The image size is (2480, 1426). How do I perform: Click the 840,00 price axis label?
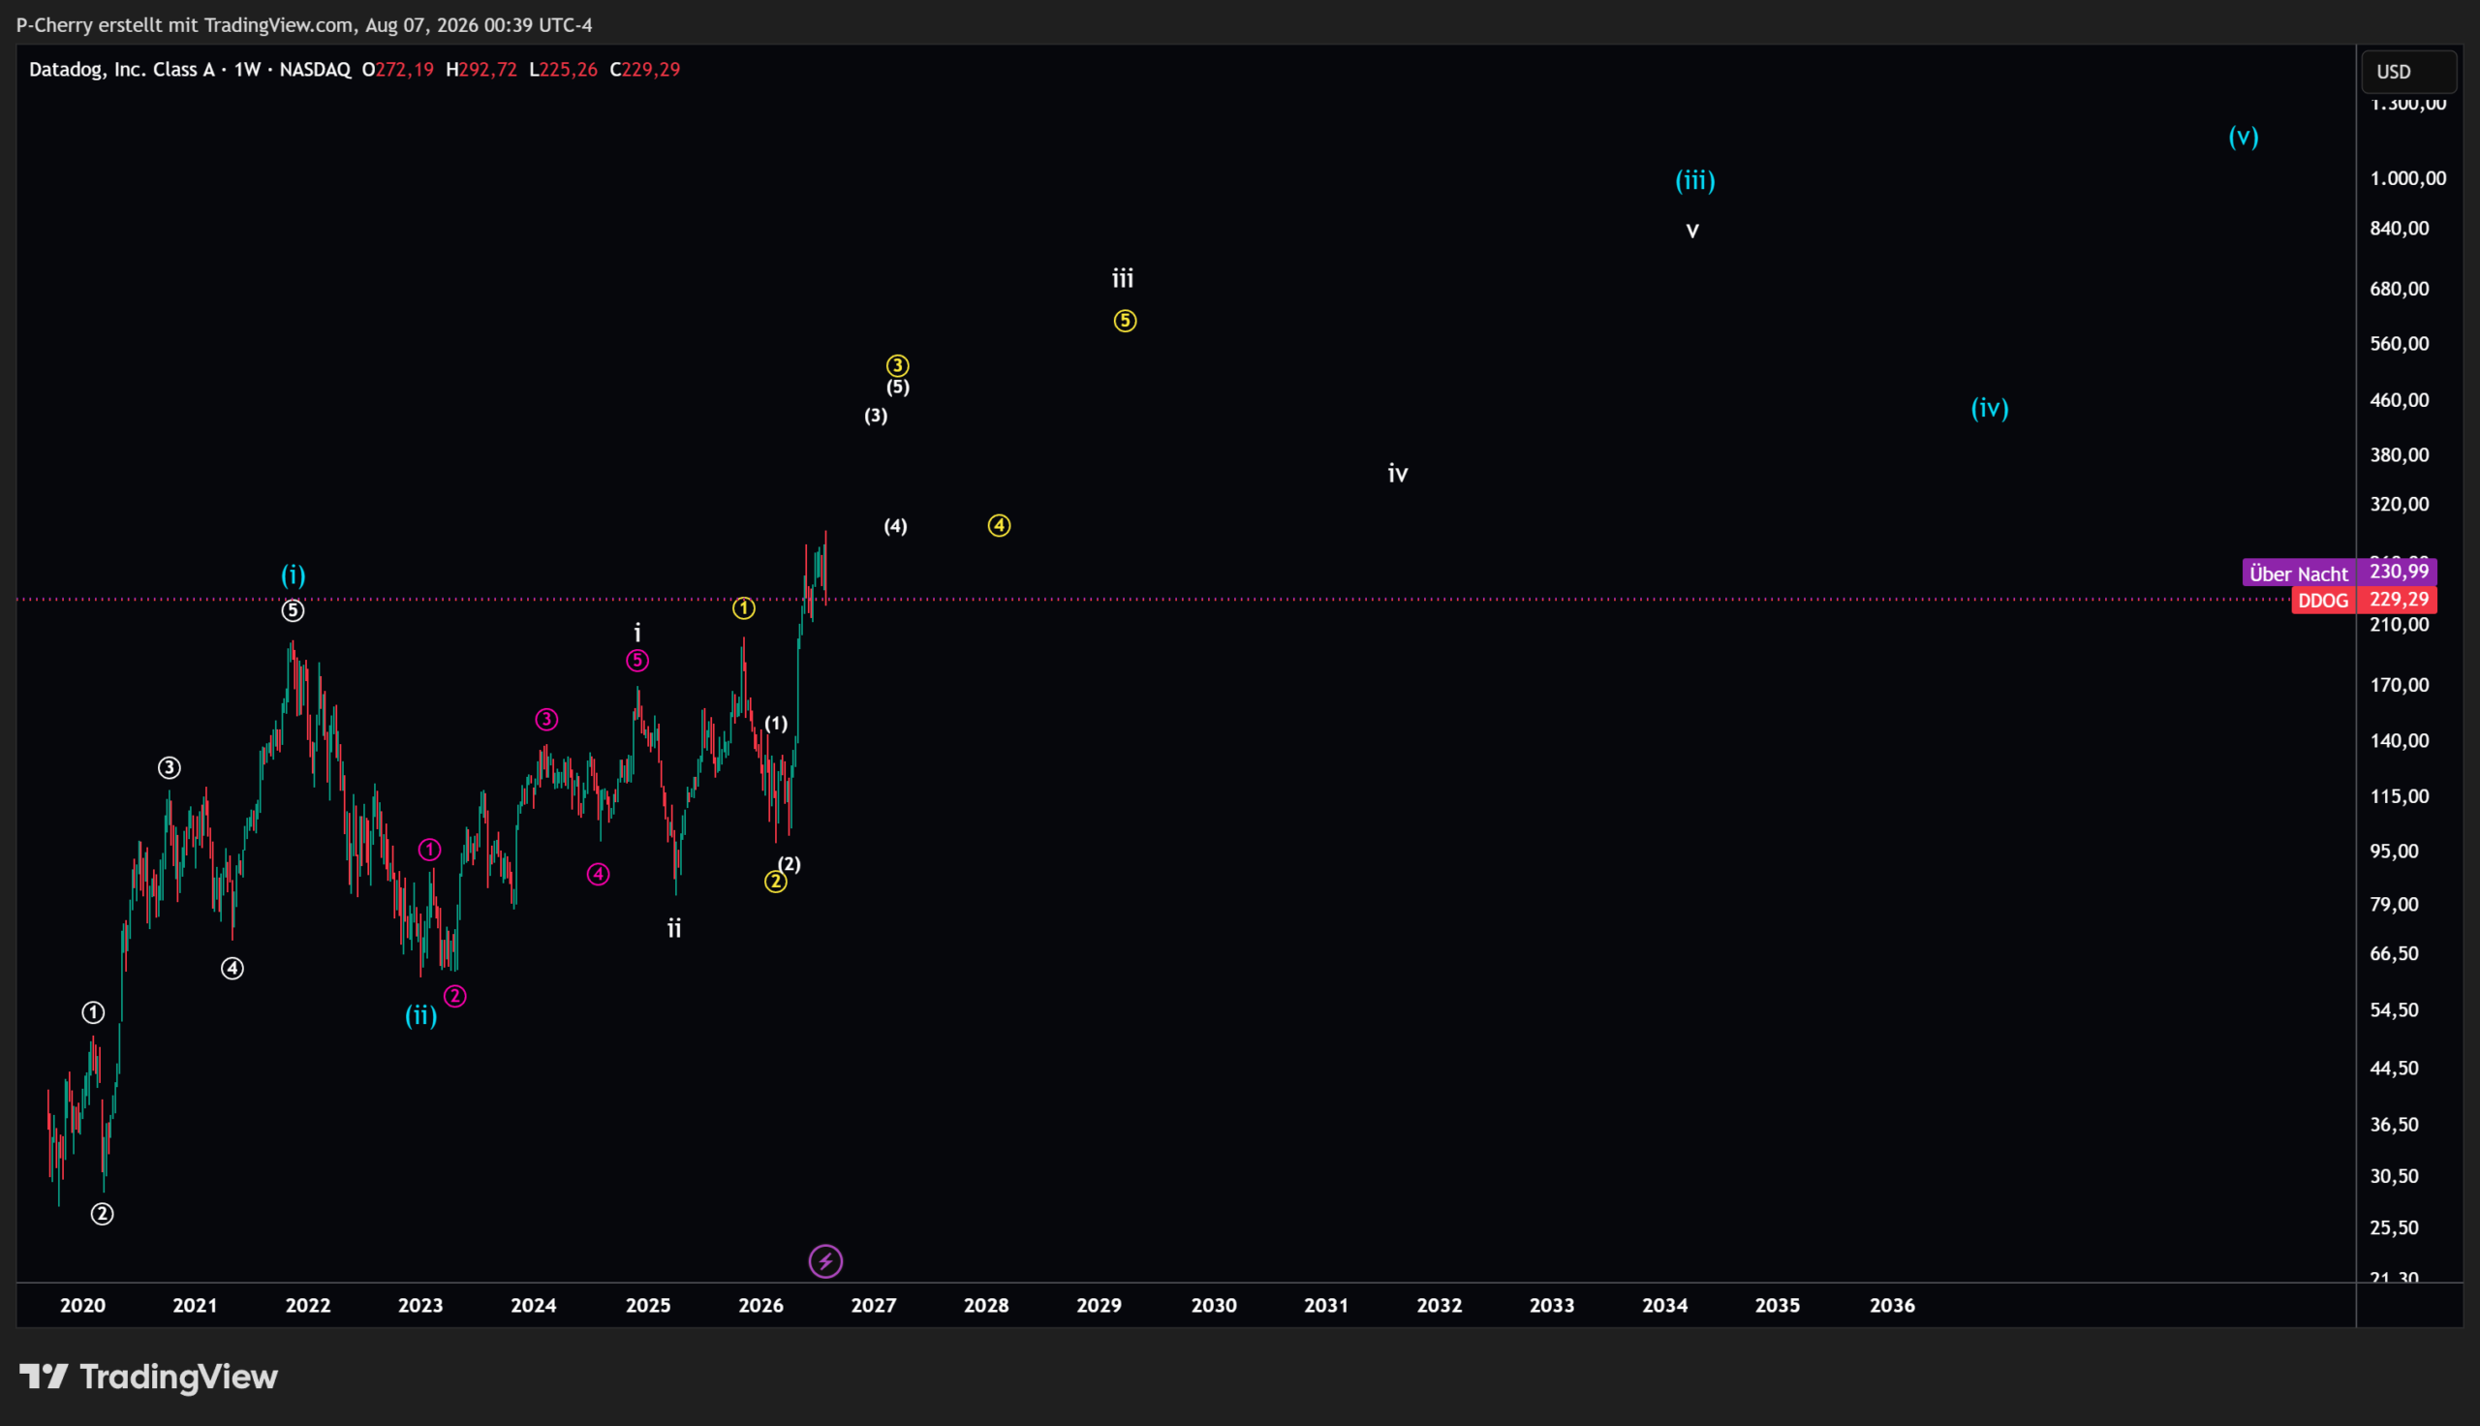[x=2400, y=229]
